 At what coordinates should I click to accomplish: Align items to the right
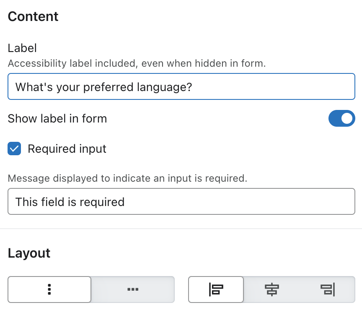pos(327,289)
